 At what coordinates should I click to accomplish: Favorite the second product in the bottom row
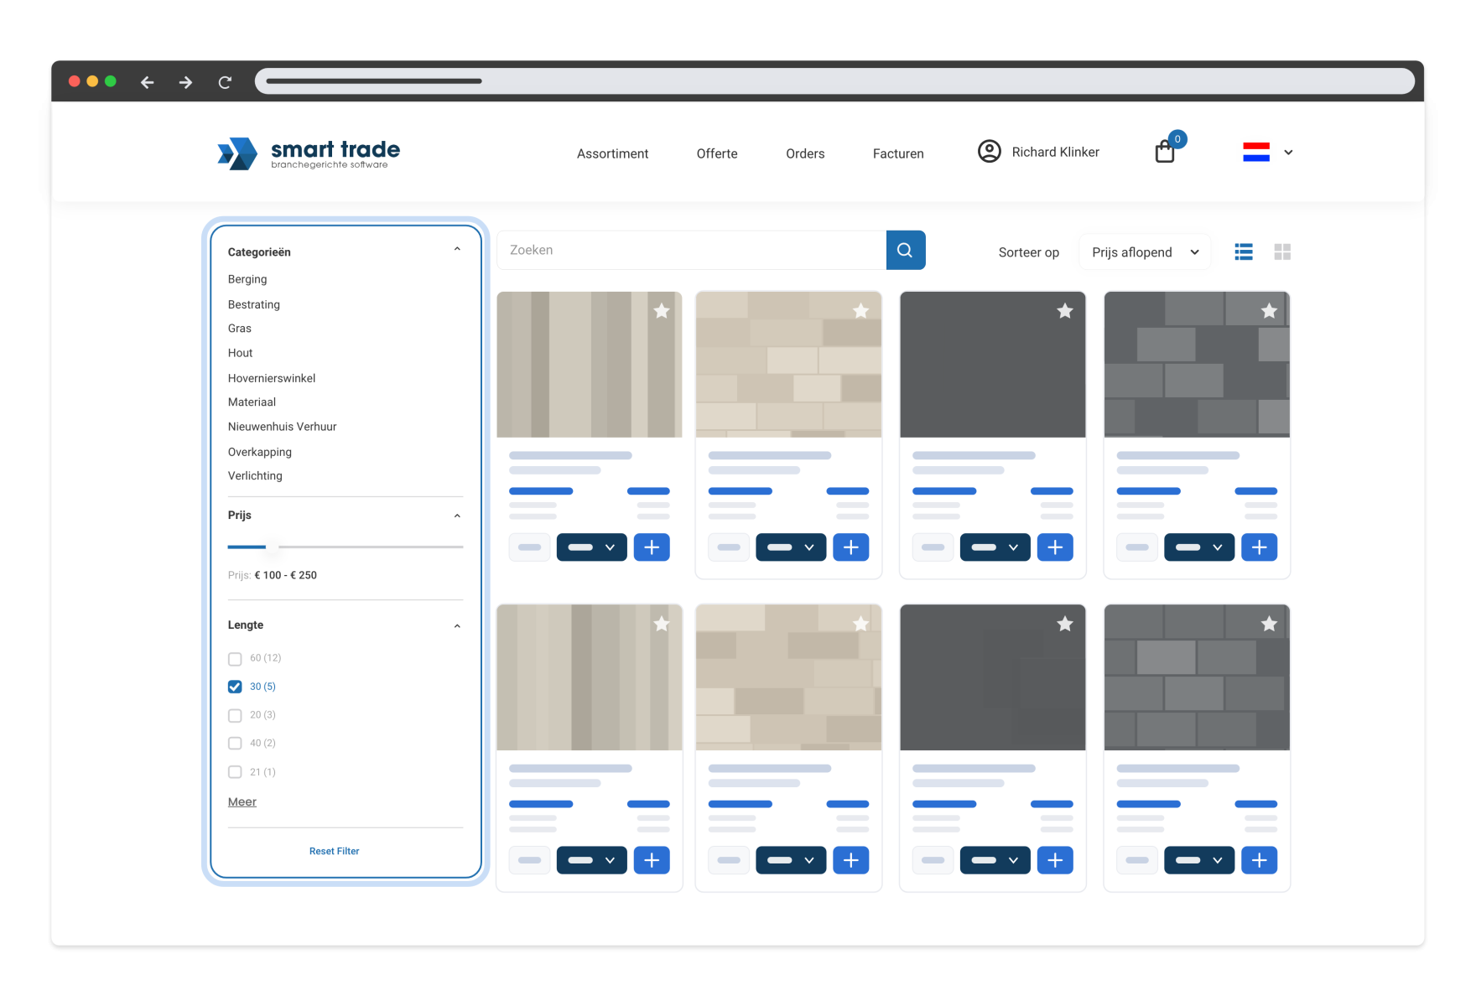pos(860,624)
